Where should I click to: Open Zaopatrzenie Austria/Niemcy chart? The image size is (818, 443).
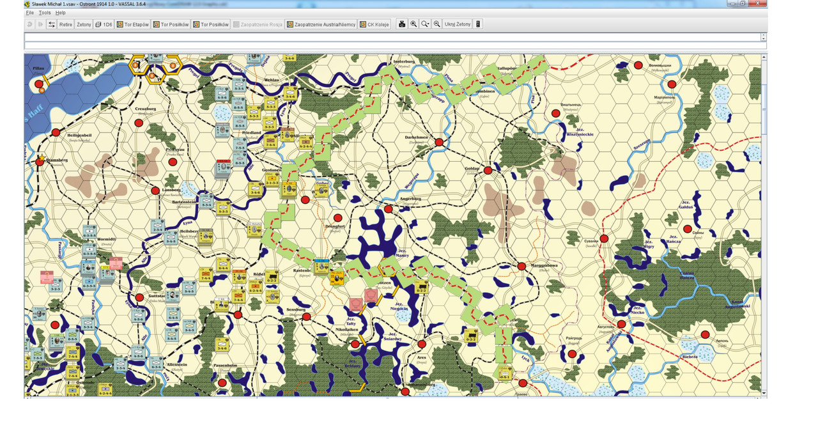click(321, 24)
